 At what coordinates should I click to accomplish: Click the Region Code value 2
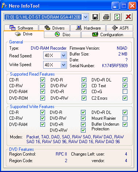(x=66, y=161)
